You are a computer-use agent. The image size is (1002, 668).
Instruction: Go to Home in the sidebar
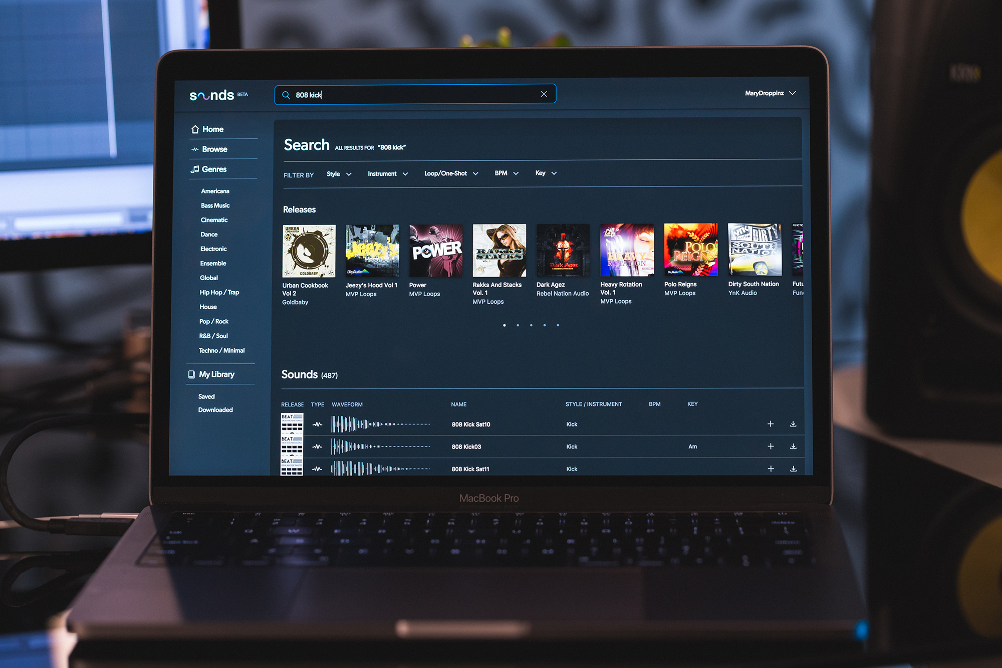212,129
